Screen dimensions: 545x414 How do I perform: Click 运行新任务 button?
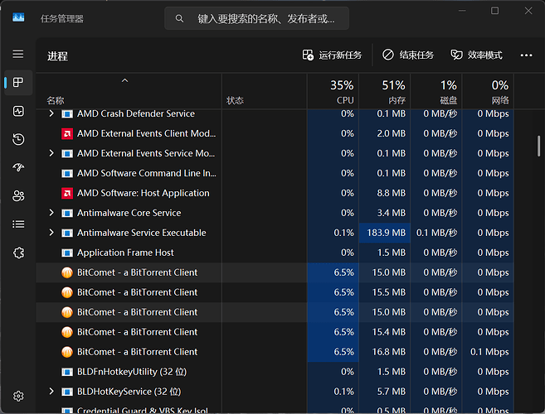(333, 55)
